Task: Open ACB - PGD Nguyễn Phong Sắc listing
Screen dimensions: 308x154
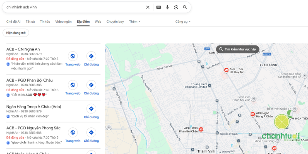Action: tap(33, 128)
